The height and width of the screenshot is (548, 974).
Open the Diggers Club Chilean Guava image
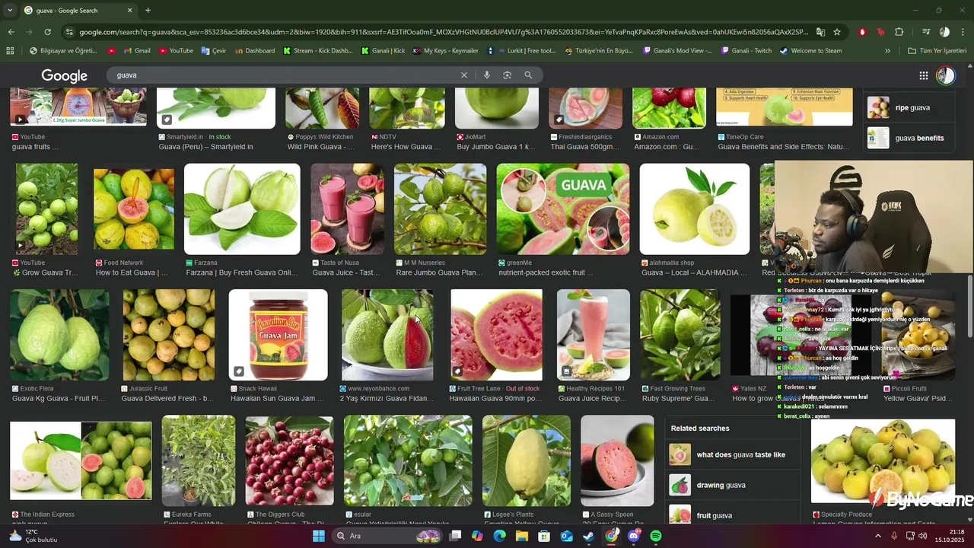(x=289, y=460)
